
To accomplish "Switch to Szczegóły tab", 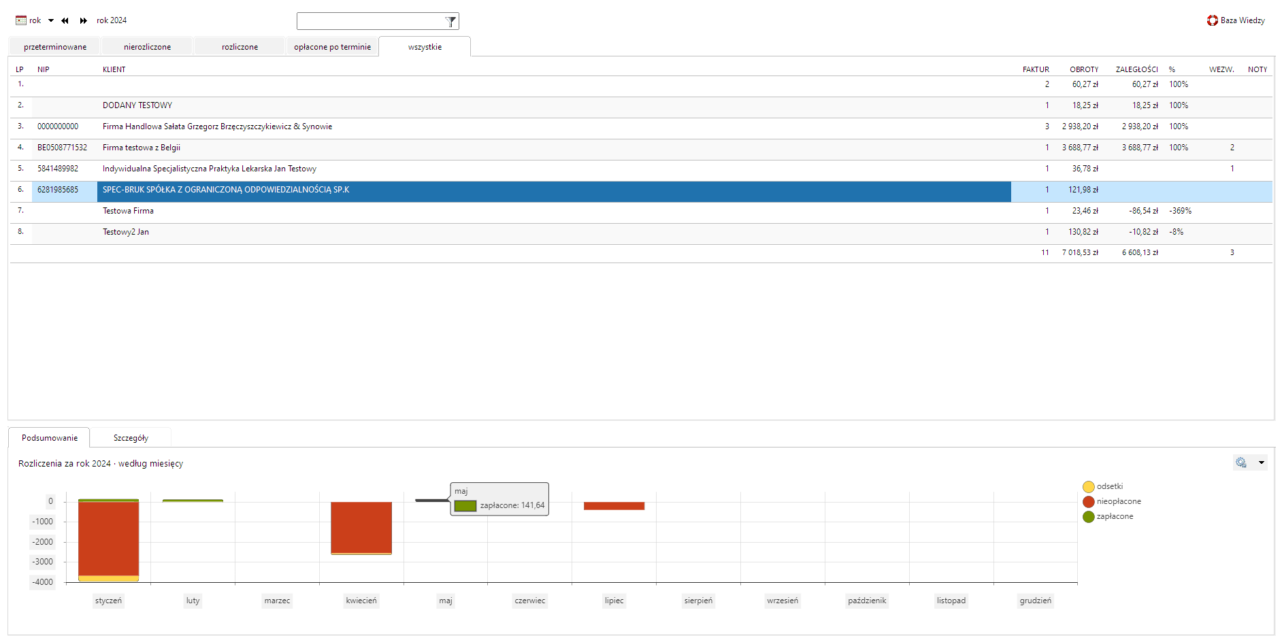I will pos(131,438).
